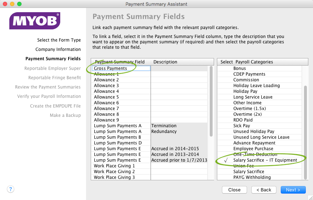Screen dimensions: 313x200
Task: Select the Allowance 7 field
Action: coord(121,108)
